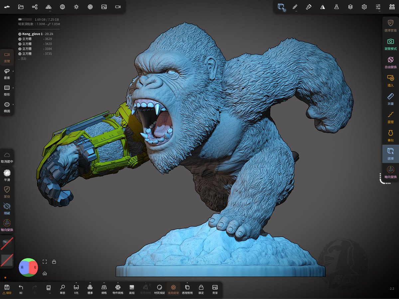The image size is (399, 299).
Task: Select the 測量 measure tool
Action: click(391, 99)
